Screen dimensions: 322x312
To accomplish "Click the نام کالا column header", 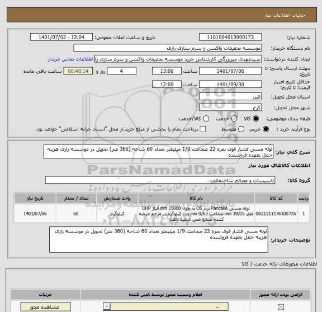I will click(x=196, y=198).
